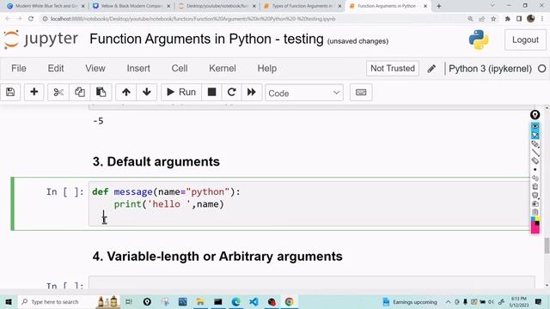Select the pen tool in annotation toolbar
This screenshot has height=309, width=550.
tap(535, 143)
